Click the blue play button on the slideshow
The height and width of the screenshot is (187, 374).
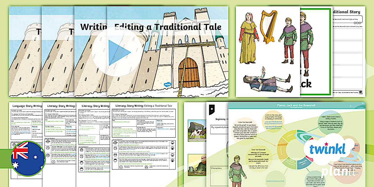119,53
